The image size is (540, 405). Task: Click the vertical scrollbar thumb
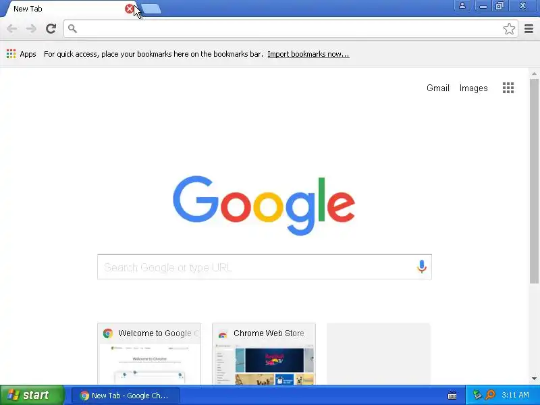pos(534,181)
